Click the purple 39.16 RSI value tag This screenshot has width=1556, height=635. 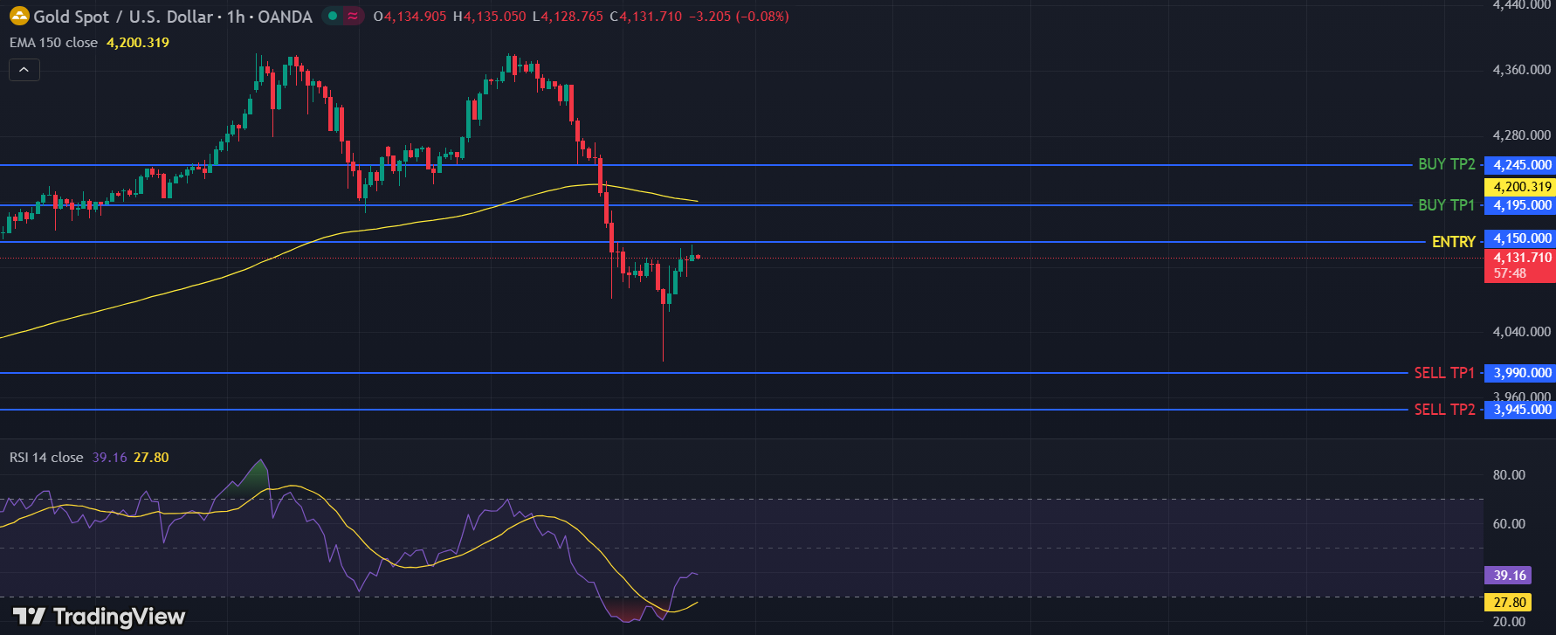tap(1509, 576)
